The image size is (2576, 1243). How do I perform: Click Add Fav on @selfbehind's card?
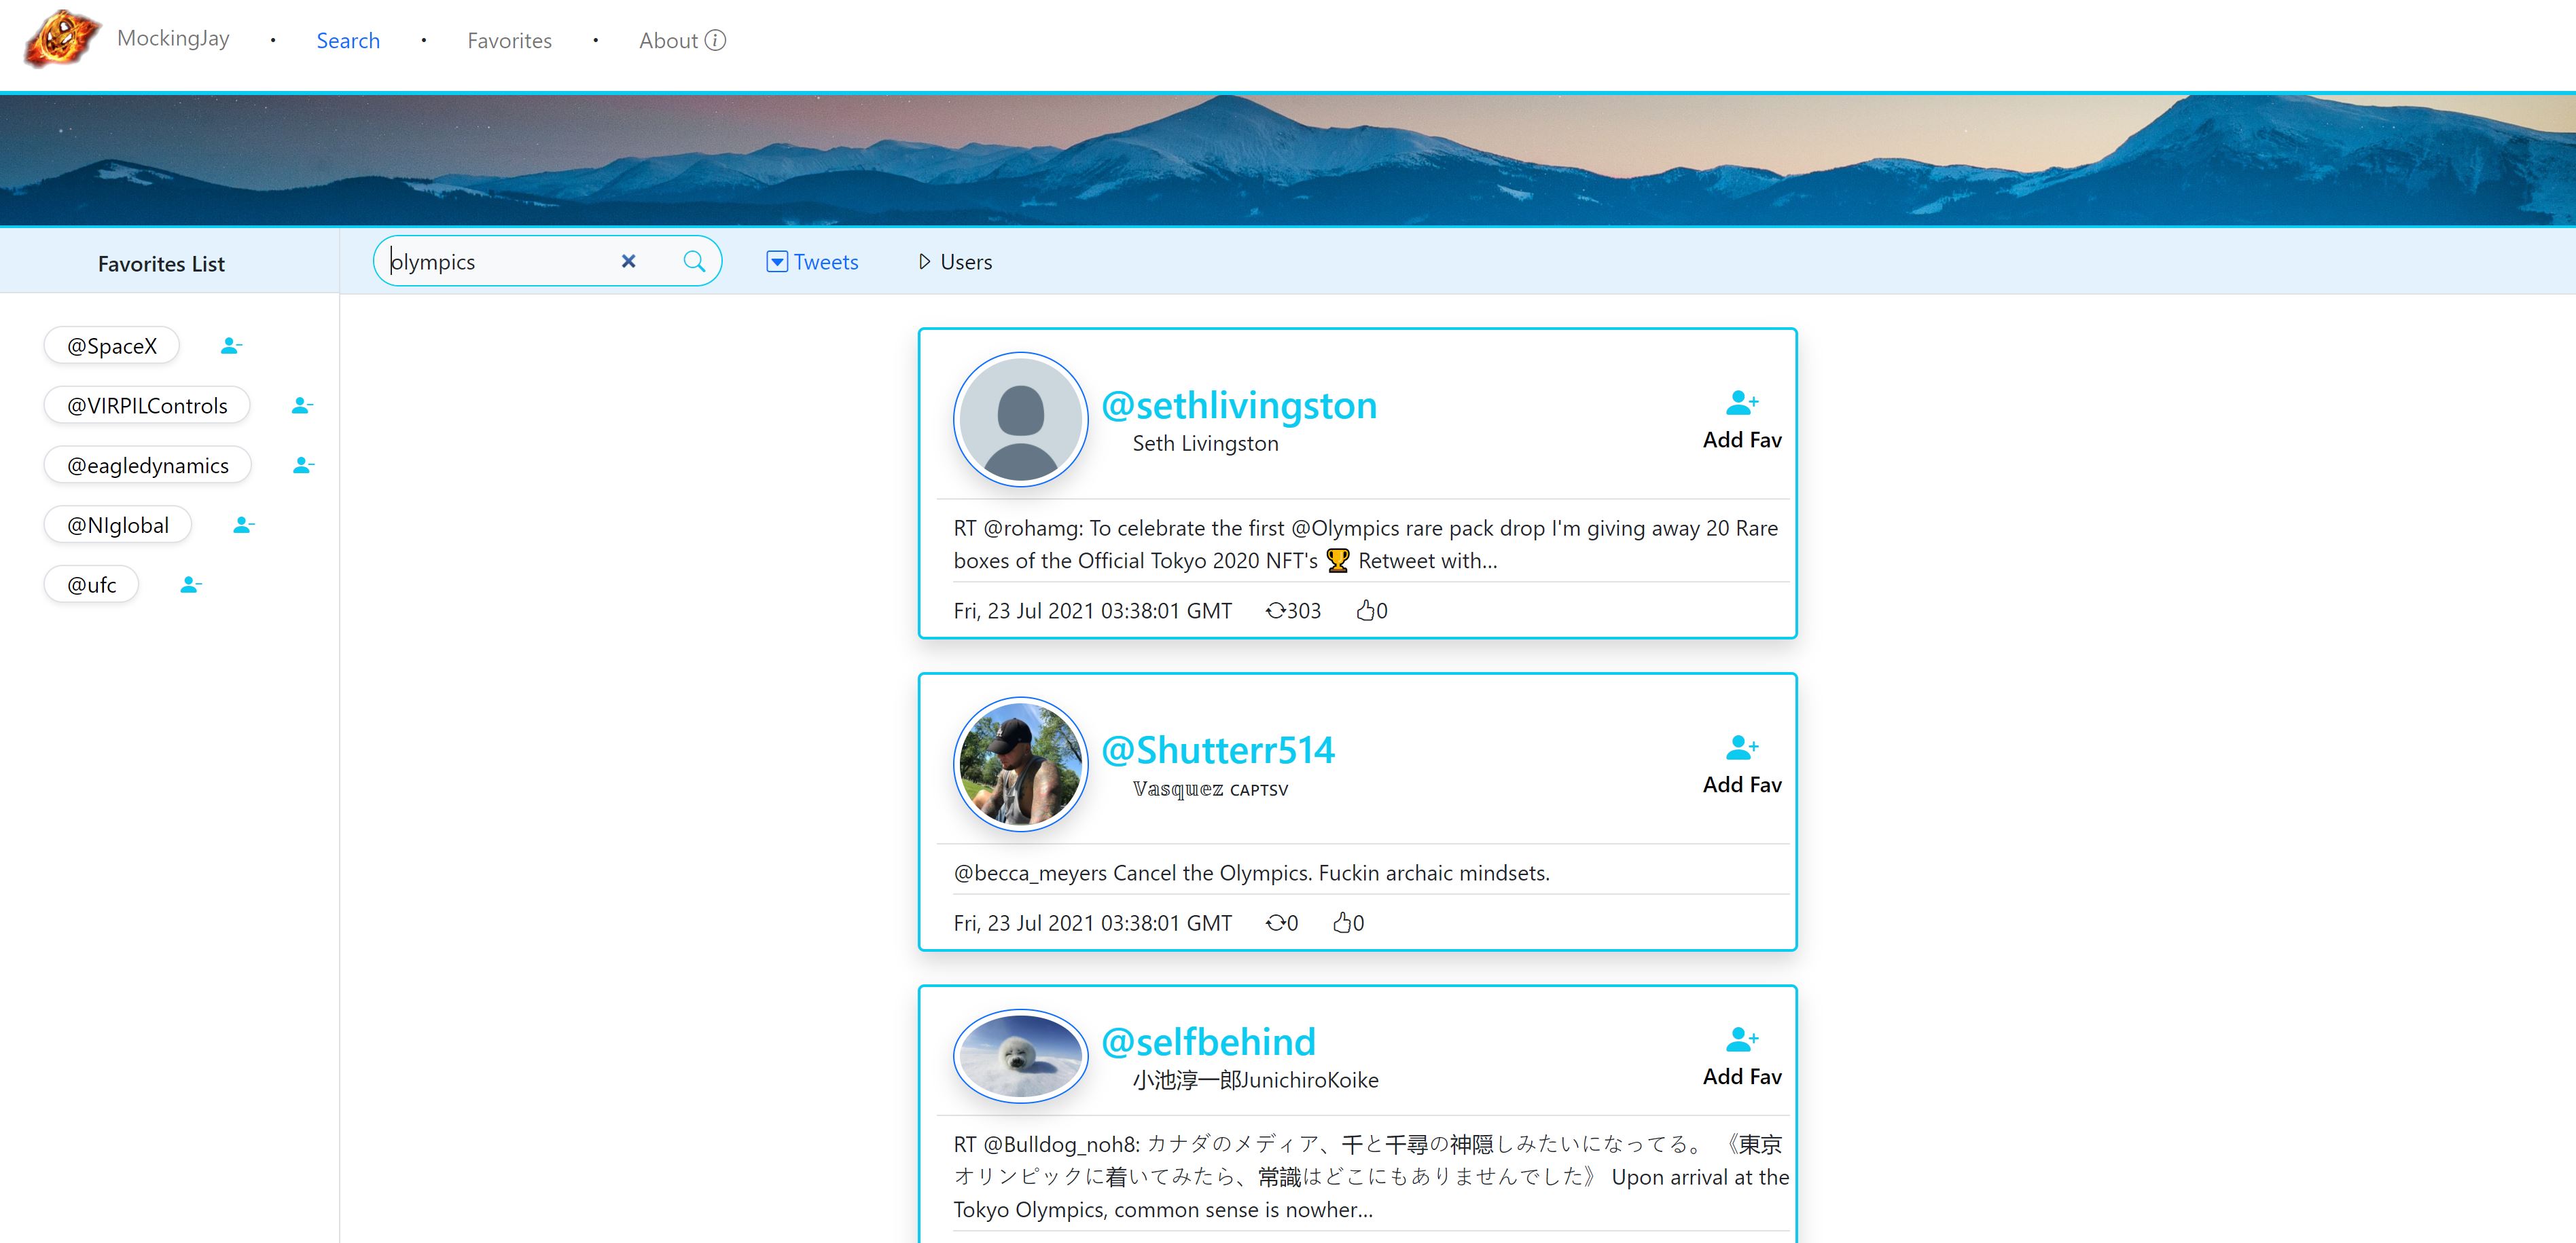pos(1741,1076)
